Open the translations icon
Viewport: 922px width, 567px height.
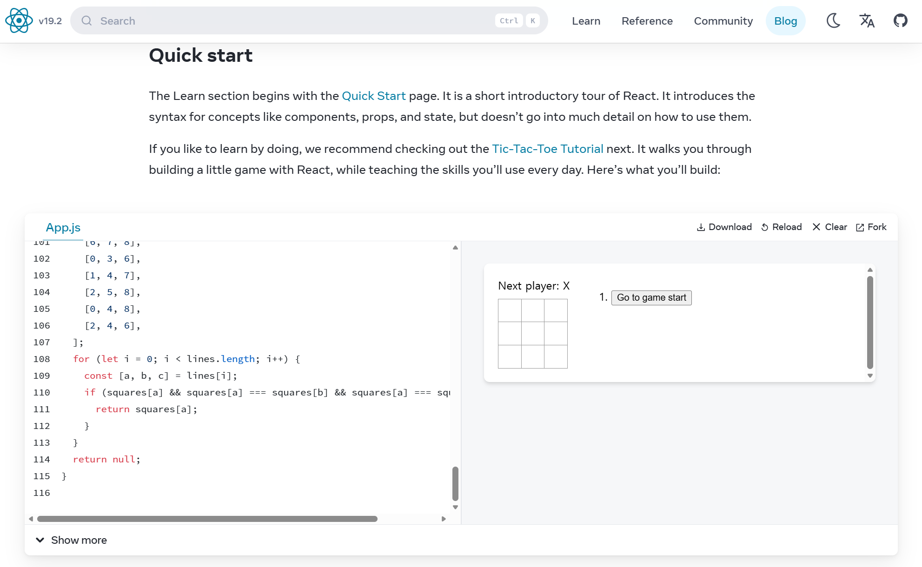point(867,20)
